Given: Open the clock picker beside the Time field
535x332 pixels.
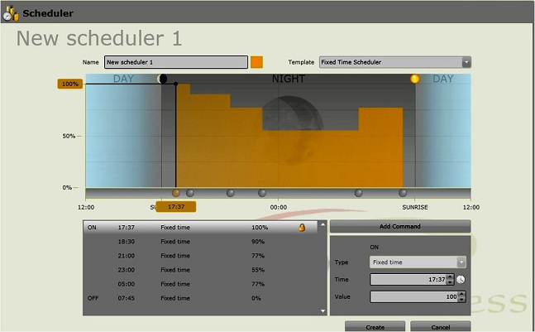Looking at the screenshot, I should [461, 280].
